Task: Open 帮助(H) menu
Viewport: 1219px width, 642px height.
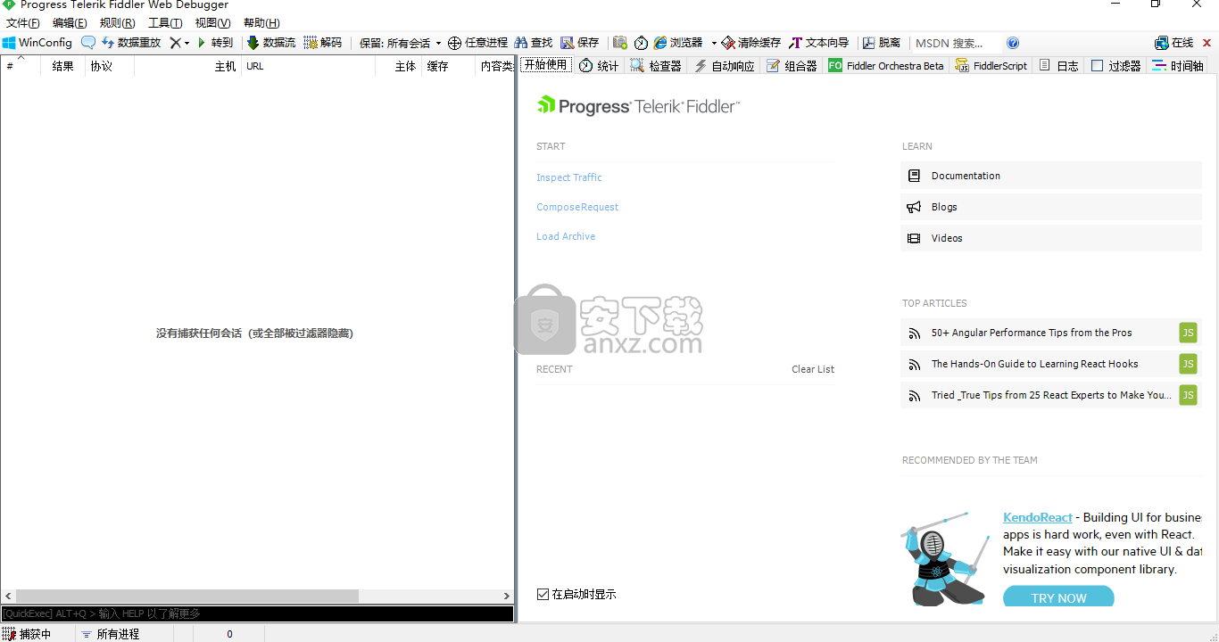Action: (261, 23)
